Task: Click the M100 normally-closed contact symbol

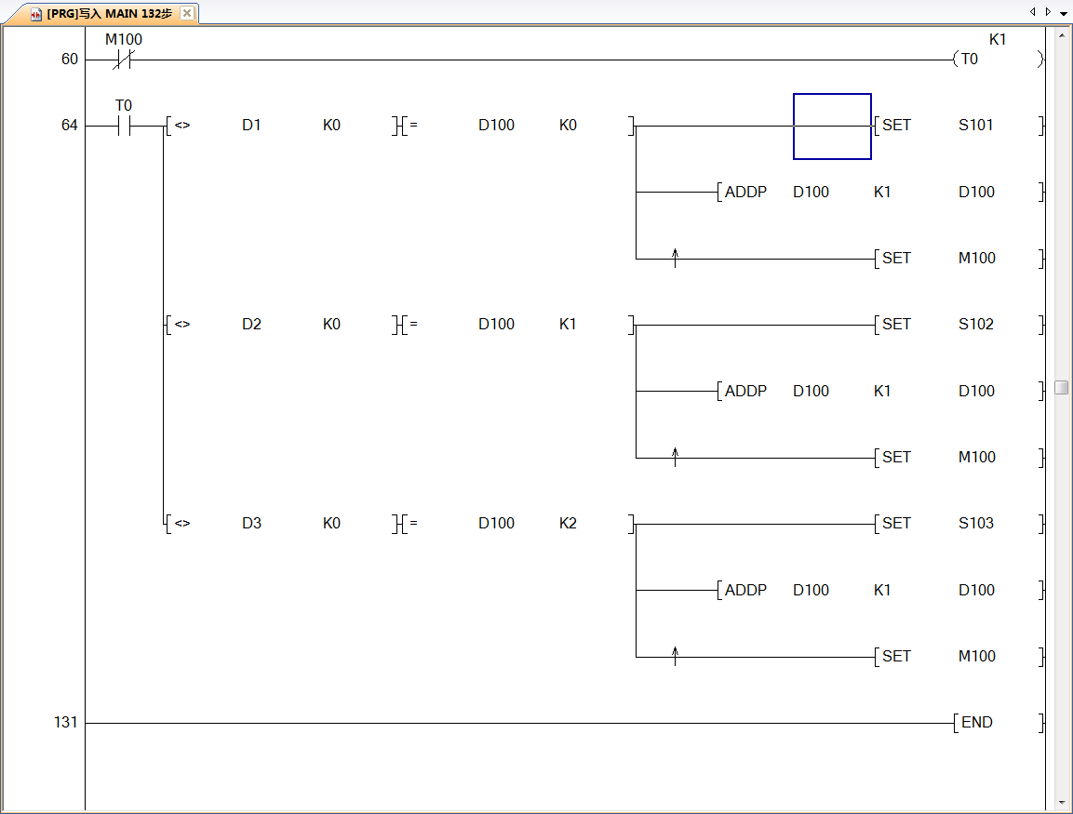Action: 124,60
